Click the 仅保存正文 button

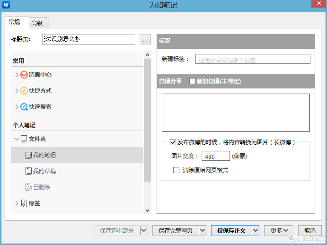tap(232, 230)
